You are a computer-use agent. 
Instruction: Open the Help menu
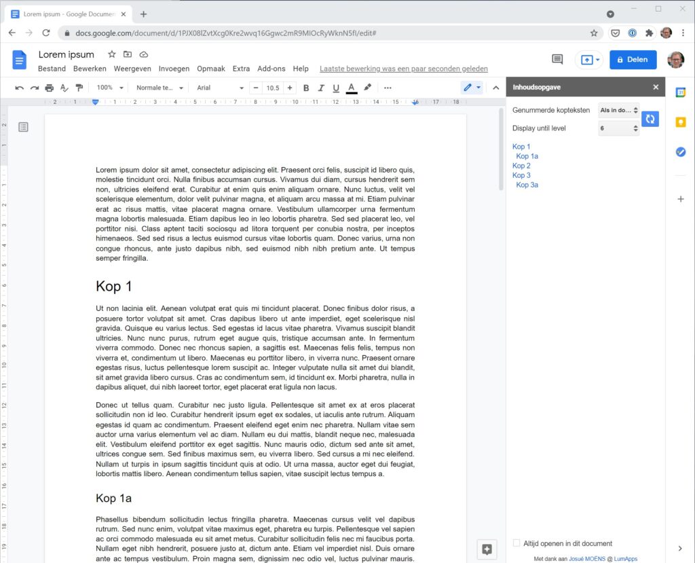301,69
